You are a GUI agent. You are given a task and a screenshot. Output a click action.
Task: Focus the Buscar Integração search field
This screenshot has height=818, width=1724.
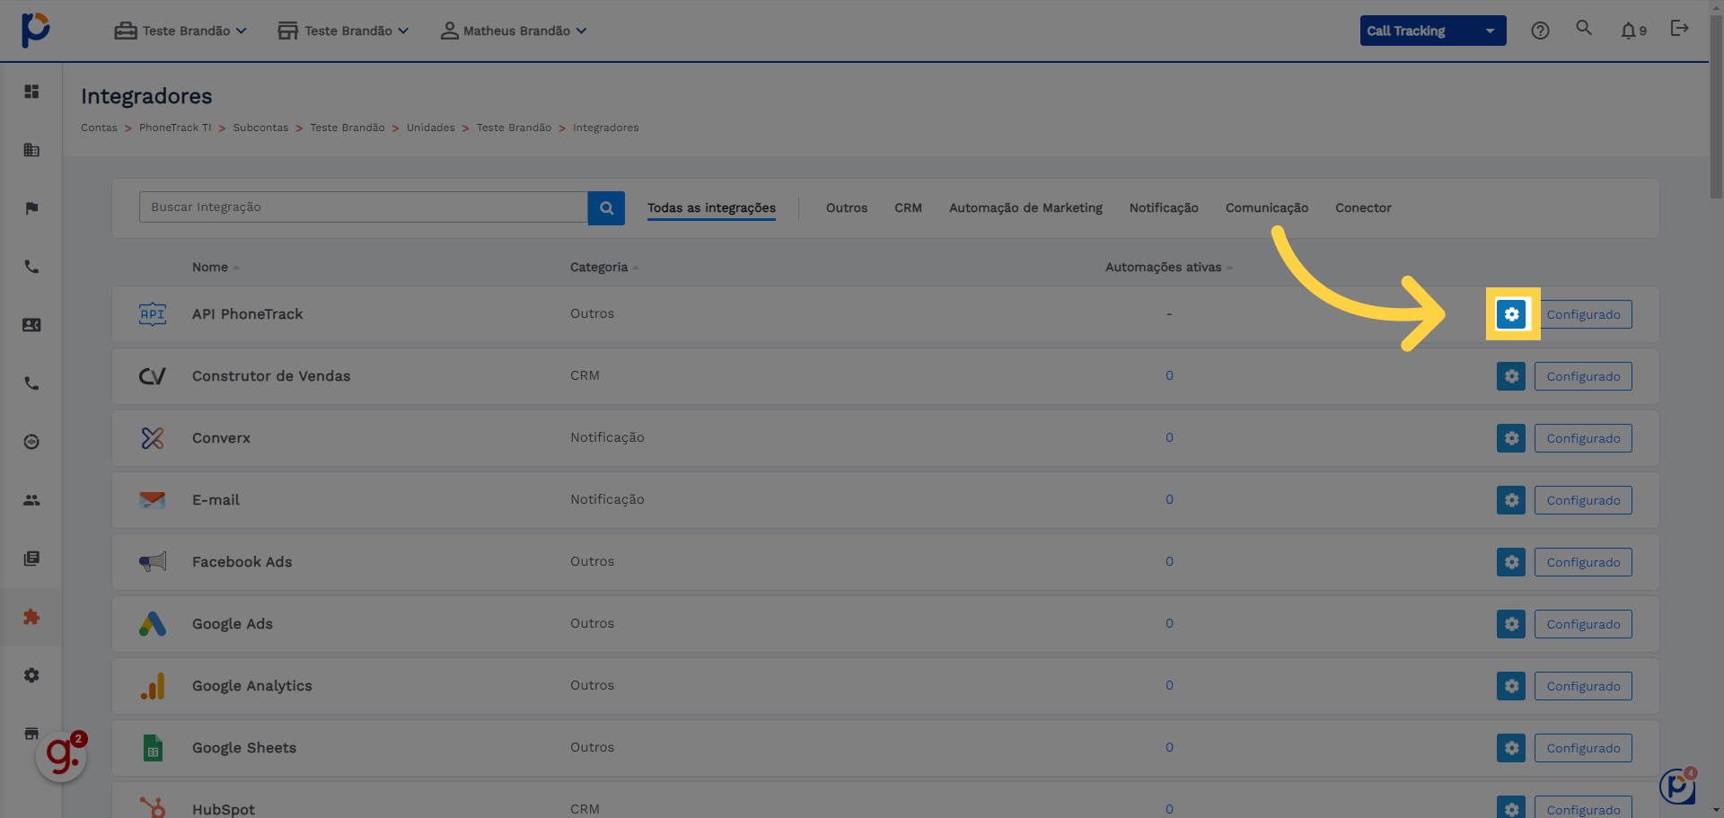coord(364,207)
